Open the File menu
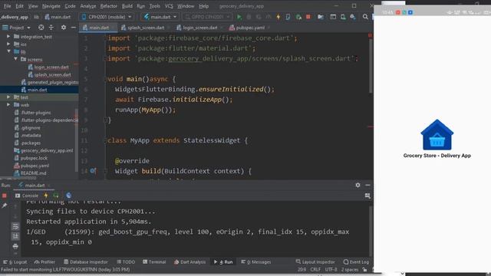This screenshot has height=276, width=491. pyautogui.click(x=7, y=6)
